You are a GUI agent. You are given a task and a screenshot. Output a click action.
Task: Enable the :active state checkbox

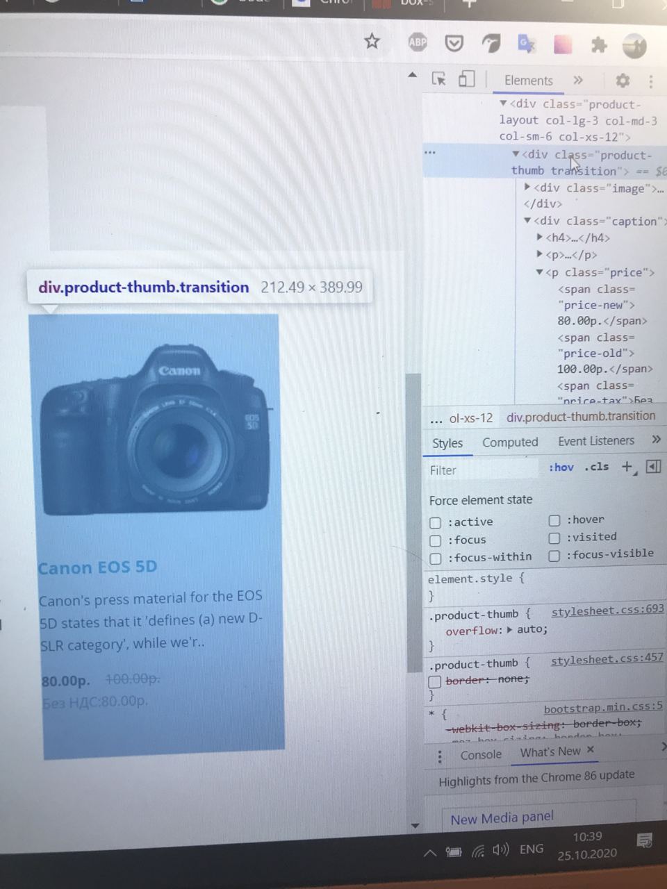tap(435, 523)
